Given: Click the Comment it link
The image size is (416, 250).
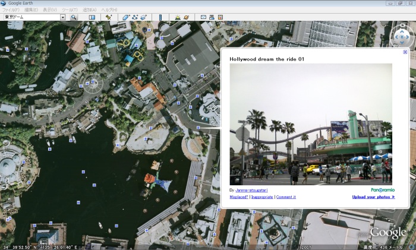Looking at the screenshot, I should coord(286,197).
